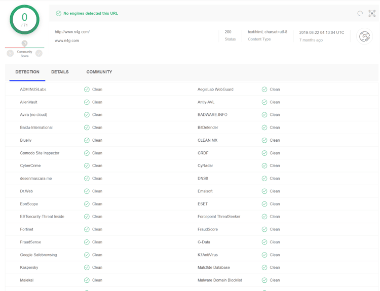Click the detection score circle 0/71
380x291 pixels.
coord(24,20)
